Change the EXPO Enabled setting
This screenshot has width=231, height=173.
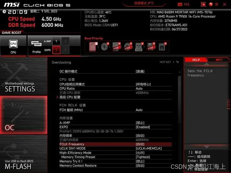(x=116, y=127)
